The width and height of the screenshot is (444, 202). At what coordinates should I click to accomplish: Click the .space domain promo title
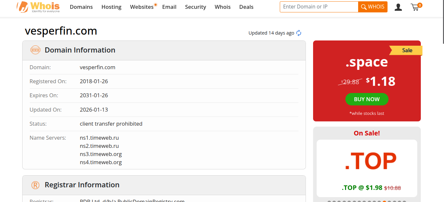[367, 62]
